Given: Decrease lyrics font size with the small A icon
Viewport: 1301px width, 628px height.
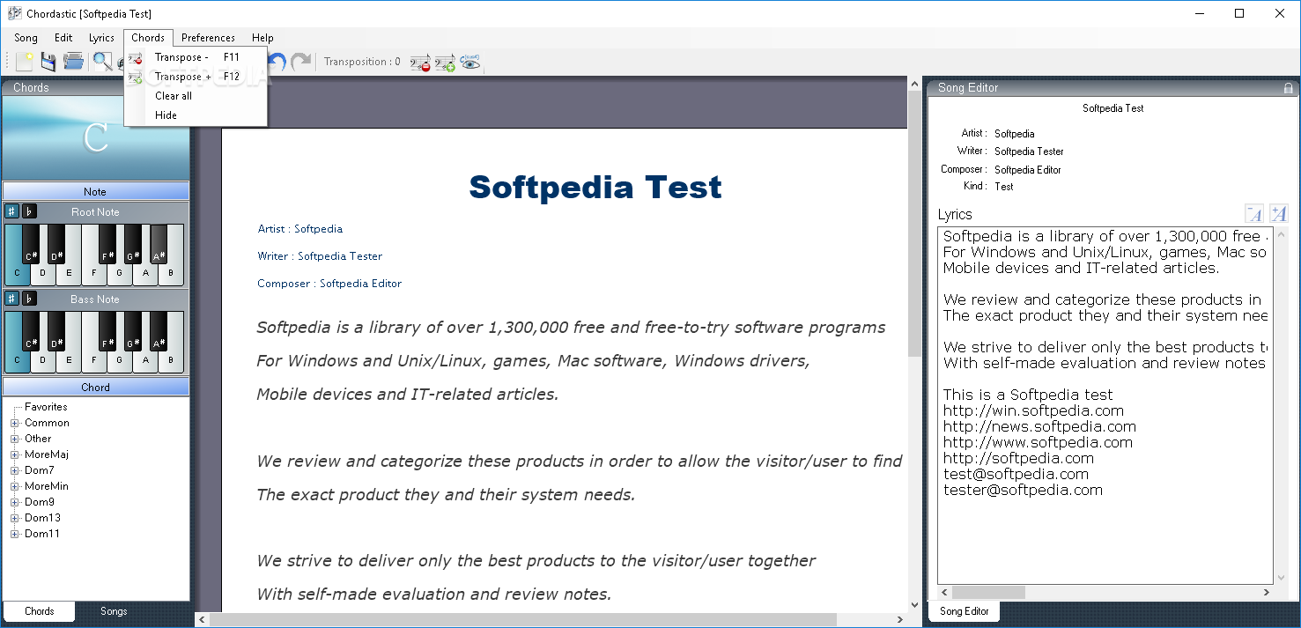Looking at the screenshot, I should [1254, 214].
